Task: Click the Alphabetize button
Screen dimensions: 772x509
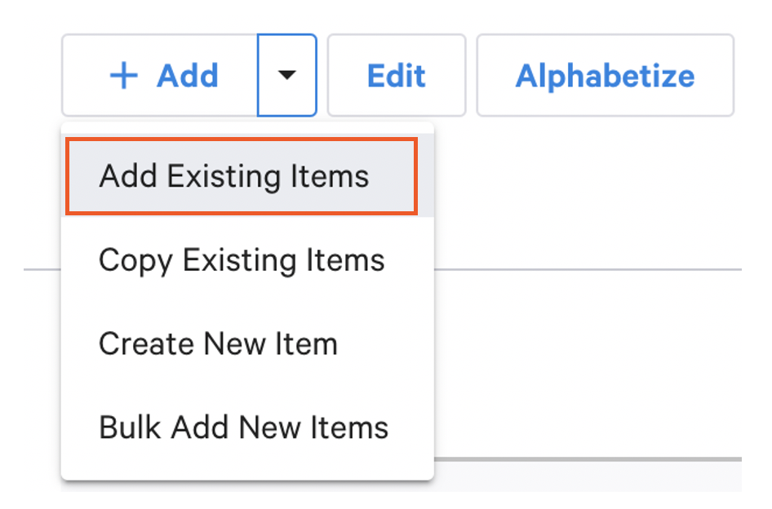Action: click(605, 75)
